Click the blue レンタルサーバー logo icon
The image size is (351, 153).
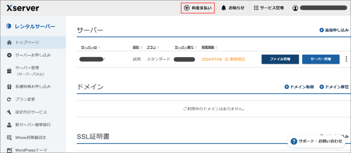pyautogui.click(x=9, y=26)
